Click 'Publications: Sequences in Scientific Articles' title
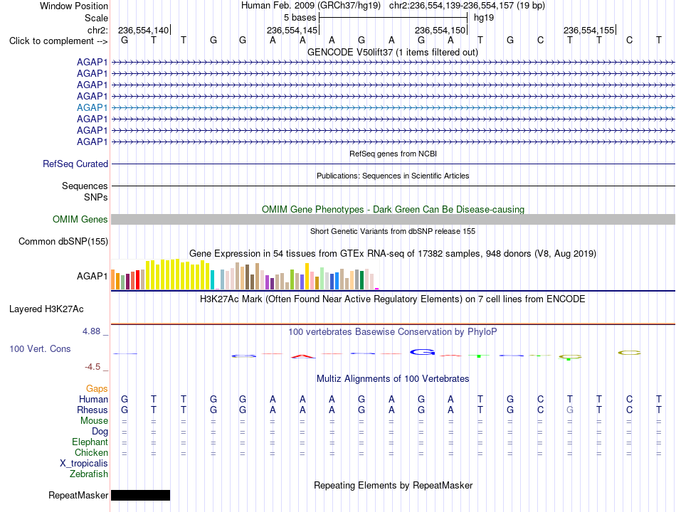 pos(393,176)
